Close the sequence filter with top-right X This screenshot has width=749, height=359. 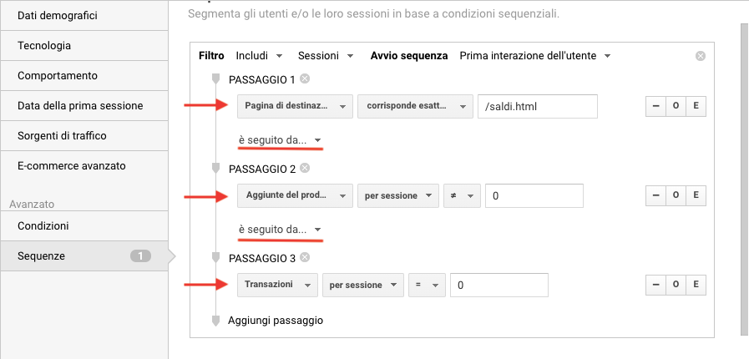701,56
